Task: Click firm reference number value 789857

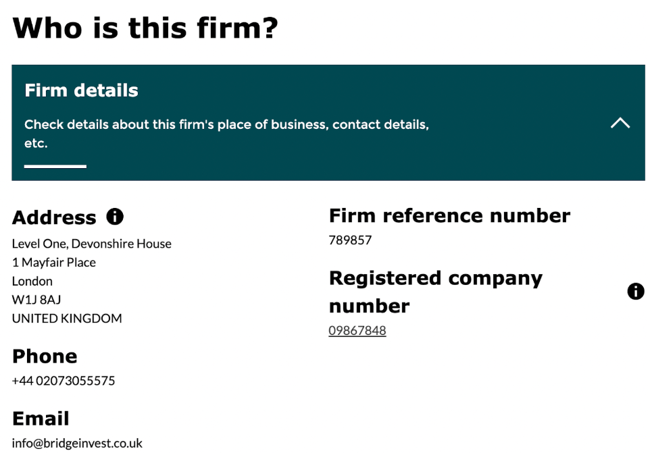Action: point(350,240)
